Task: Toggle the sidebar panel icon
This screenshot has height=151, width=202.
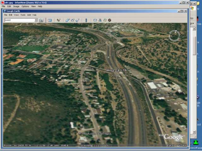Action: pos(50,20)
